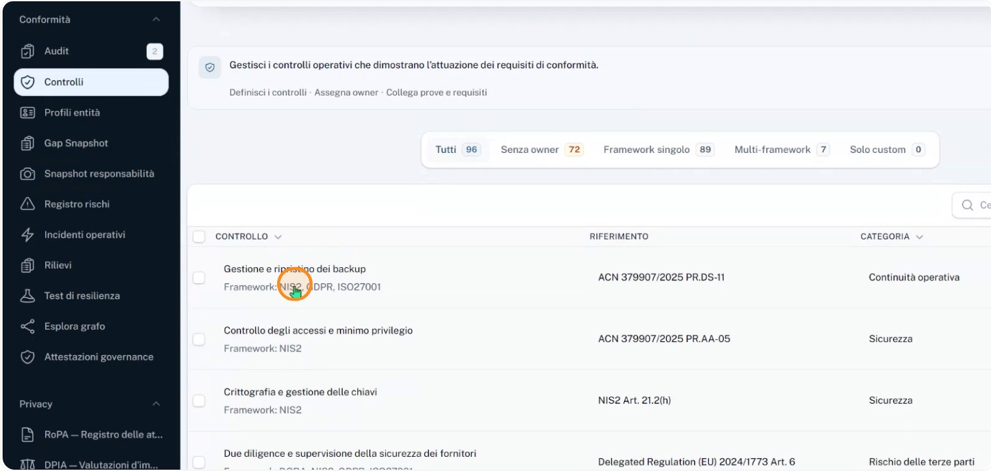Screen dimensions: 991x471
Task: Open Incidenti operativi page
Action: 91,235
